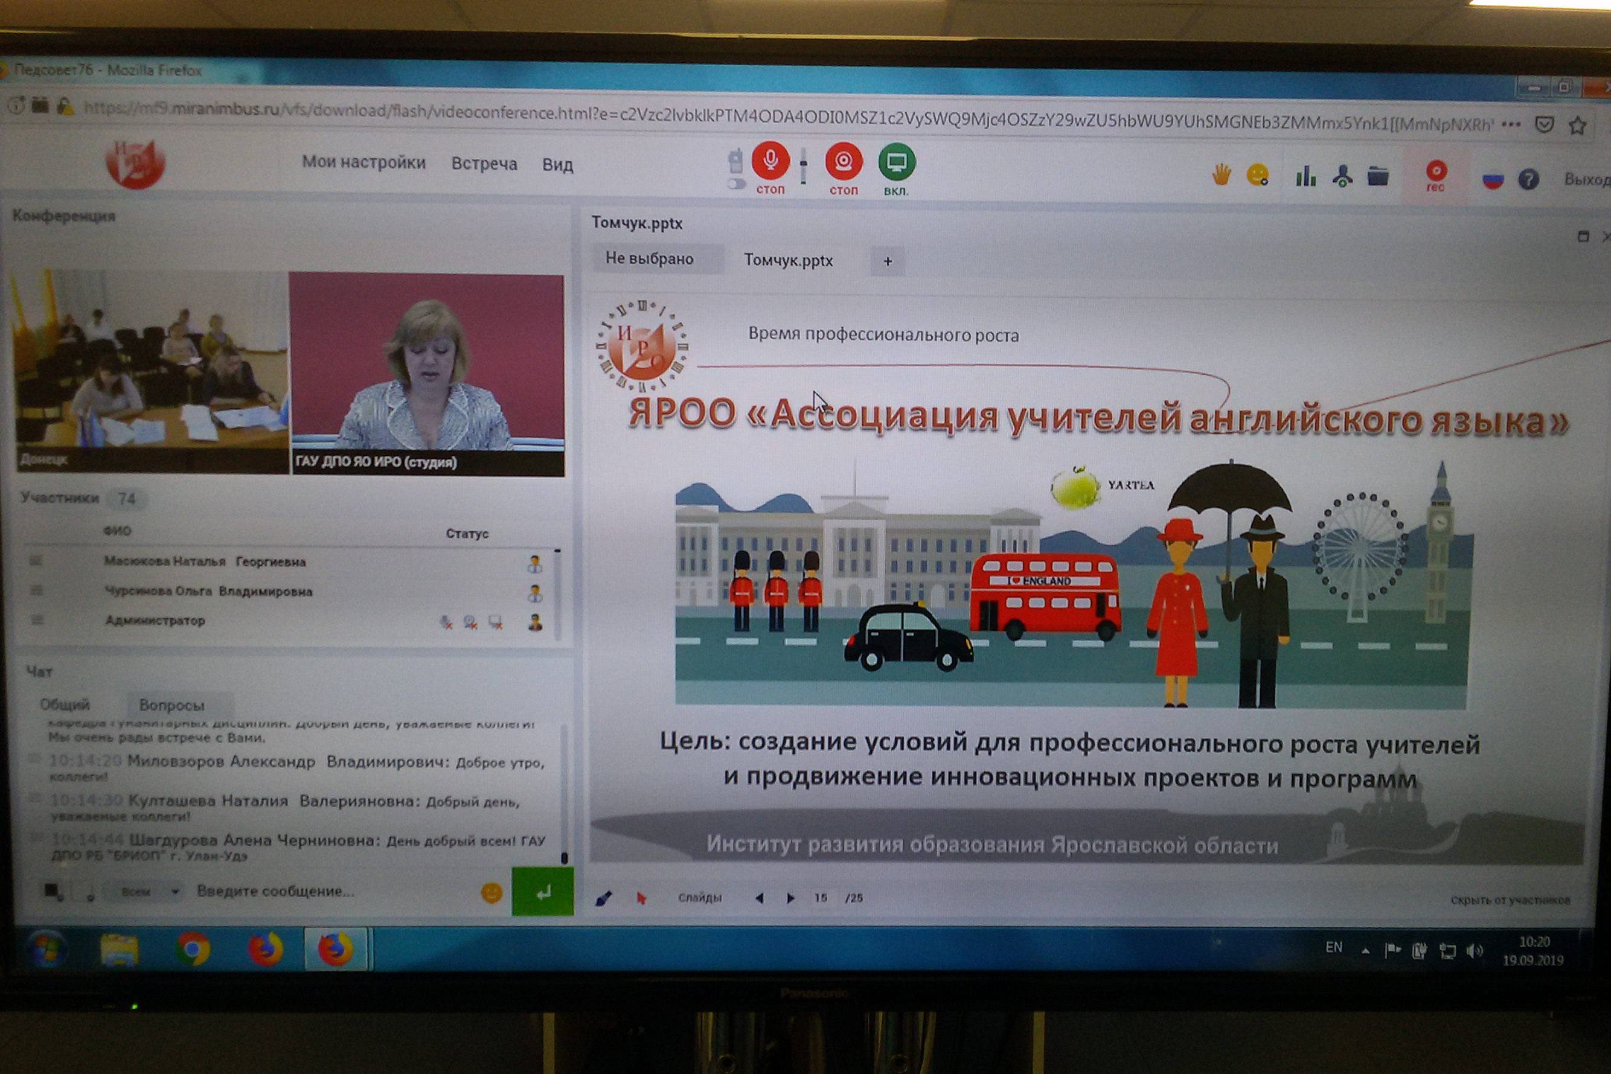Click the raise hand icon
The height and width of the screenshot is (1074, 1611).
[x=1220, y=175]
